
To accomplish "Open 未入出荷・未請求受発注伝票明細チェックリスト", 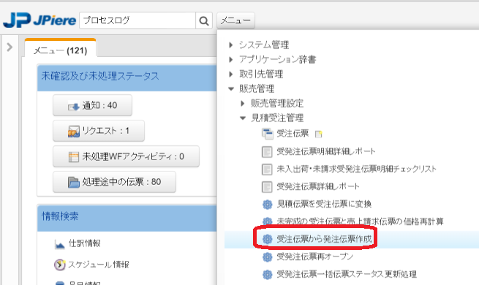I will (x=356, y=169).
